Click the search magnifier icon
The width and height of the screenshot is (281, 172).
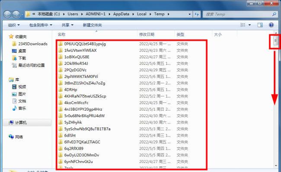(x=274, y=14)
